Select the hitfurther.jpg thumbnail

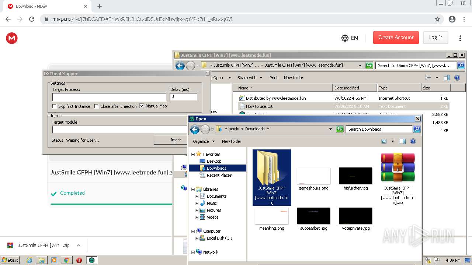click(355, 176)
